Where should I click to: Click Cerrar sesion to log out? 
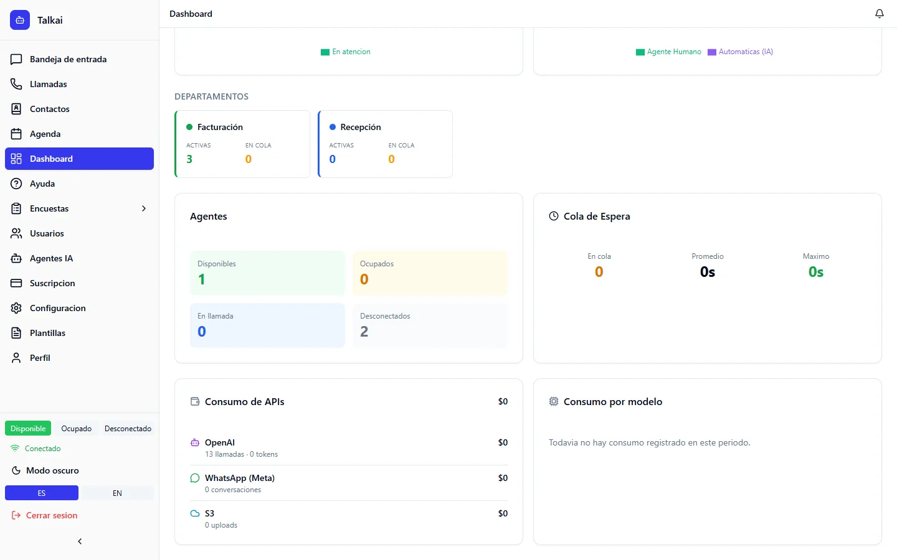click(x=45, y=515)
